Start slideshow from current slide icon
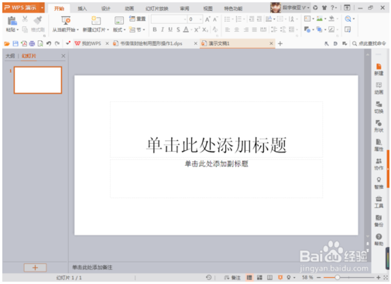 [66, 21]
